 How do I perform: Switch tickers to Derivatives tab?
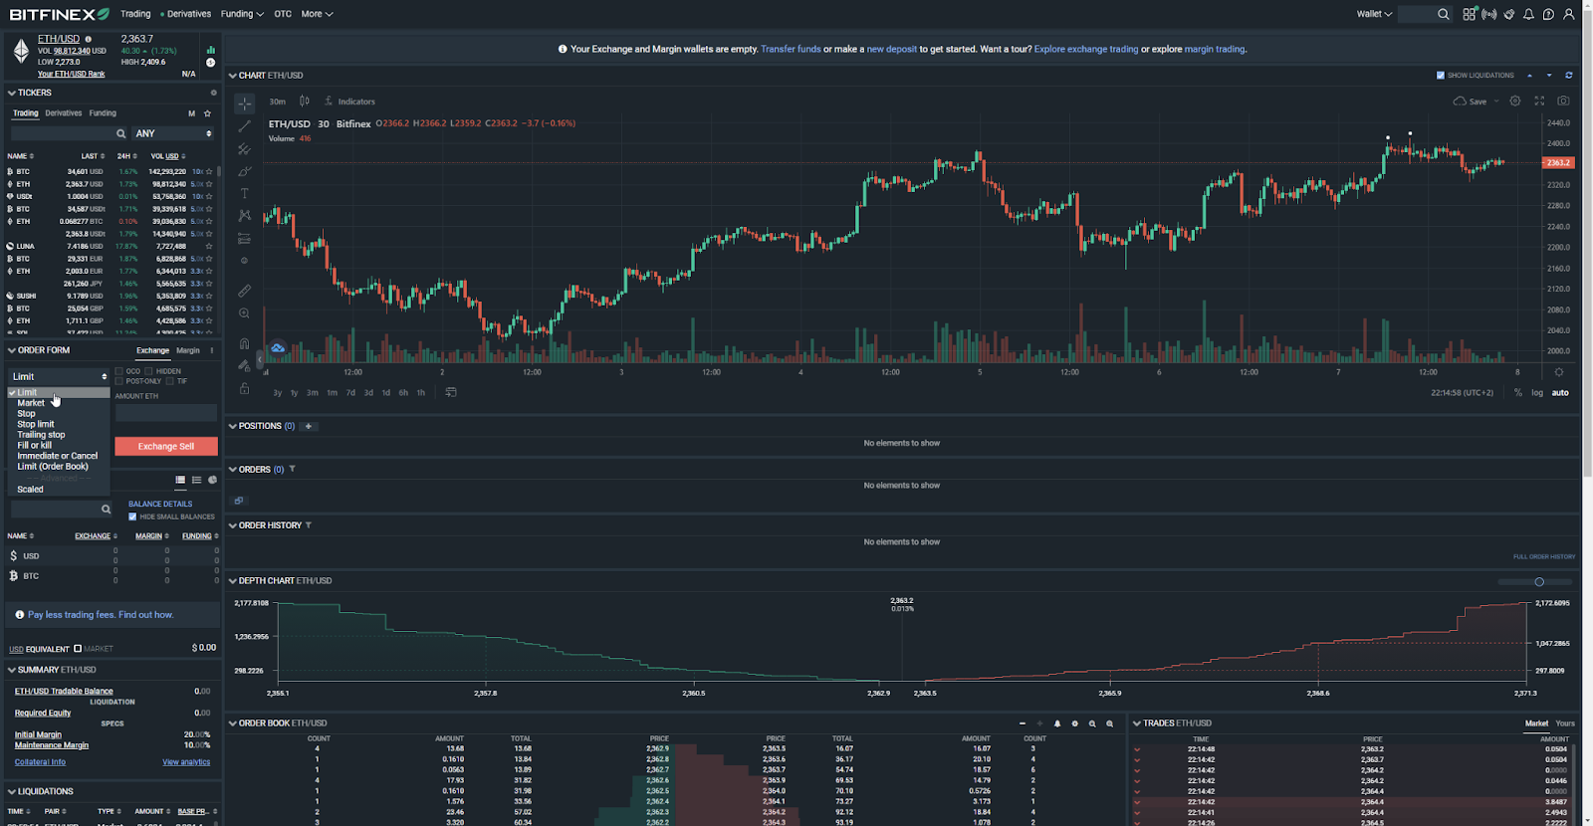(64, 113)
